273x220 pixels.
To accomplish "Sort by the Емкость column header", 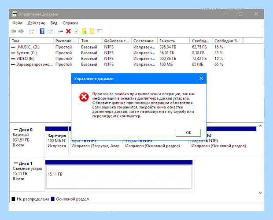I will (173, 41).
